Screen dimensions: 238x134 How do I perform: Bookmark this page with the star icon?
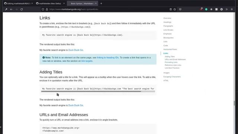coord(175,9)
